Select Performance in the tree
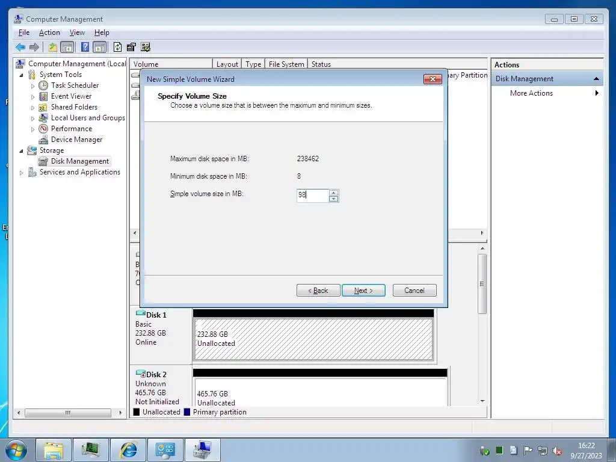 tap(72, 129)
